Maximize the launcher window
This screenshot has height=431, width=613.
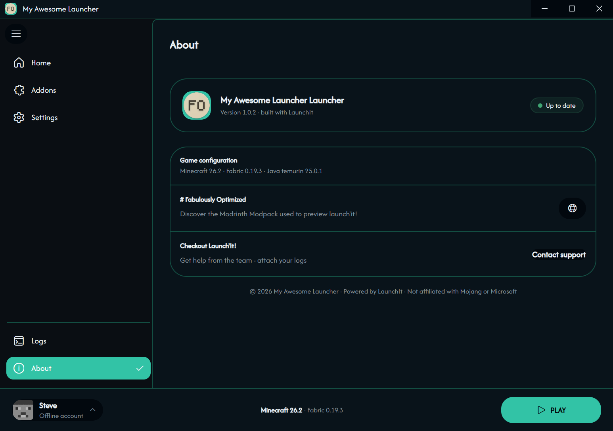pos(572,9)
